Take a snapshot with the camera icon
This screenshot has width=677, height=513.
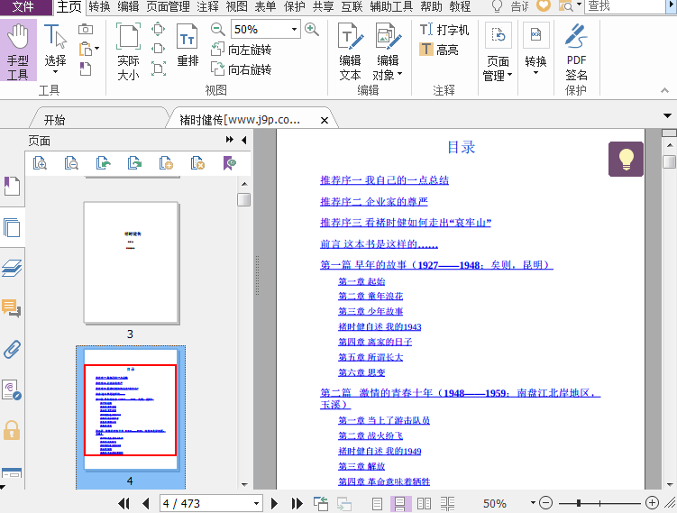point(86,30)
